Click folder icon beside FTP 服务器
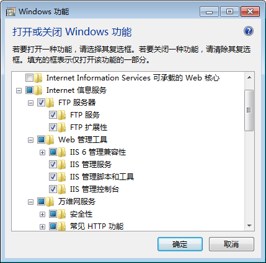Viewport: 266px width, 263px height. coord(50,103)
